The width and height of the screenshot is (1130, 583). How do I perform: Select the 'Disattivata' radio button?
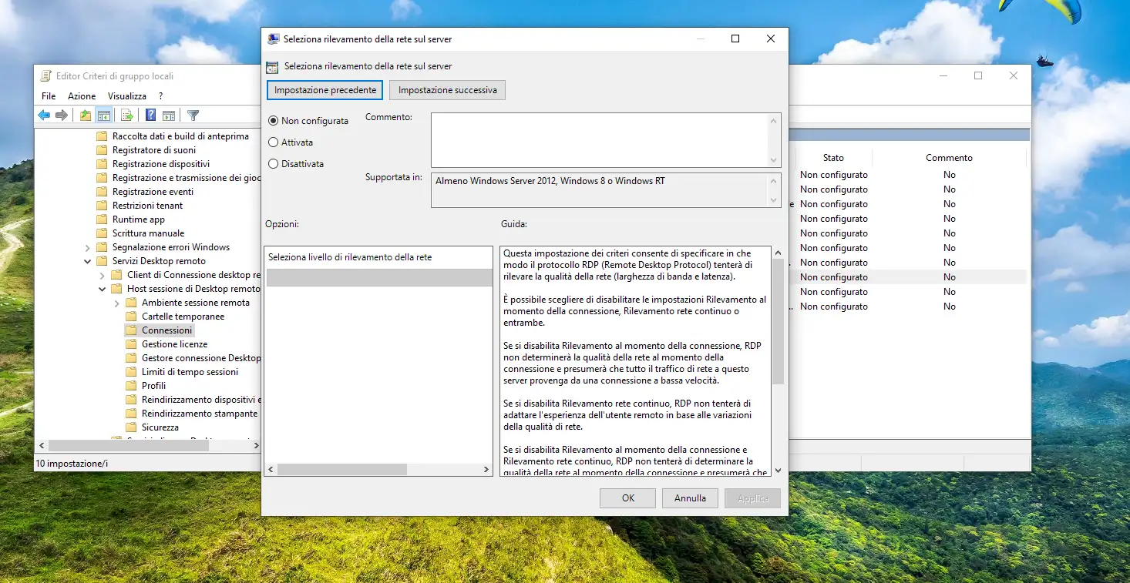(273, 164)
